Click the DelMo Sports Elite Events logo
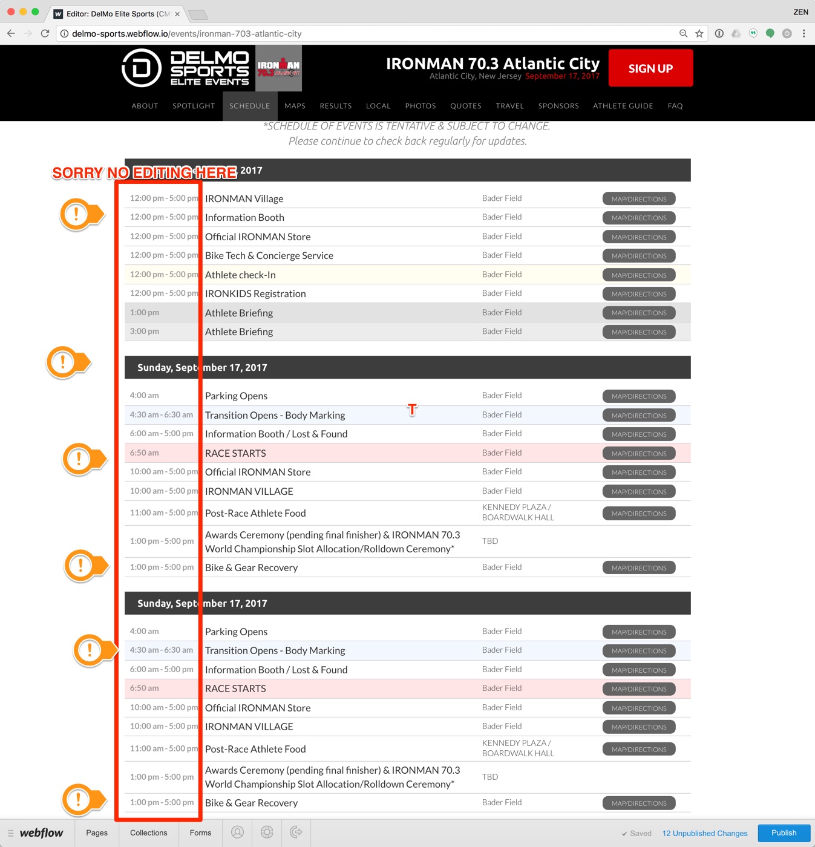Screen dimensions: 815x847 pos(185,68)
